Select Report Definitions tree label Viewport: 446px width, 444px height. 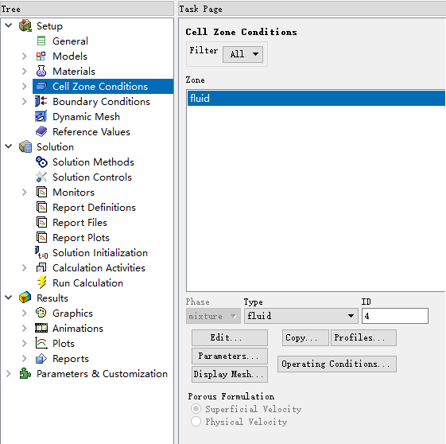click(x=94, y=207)
